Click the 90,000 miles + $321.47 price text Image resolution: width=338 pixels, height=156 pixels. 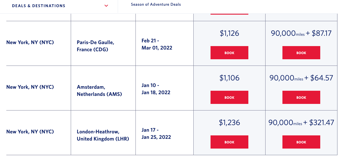point(301,123)
